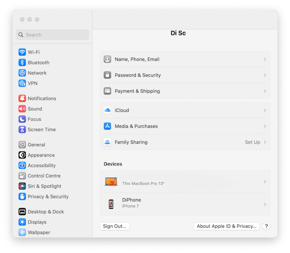Expand Password & Security chevron

[265, 75]
